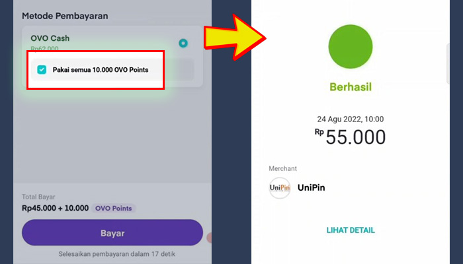The image size is (463, 264).
Task: Click the red circle beside Bayar button
Action: click(x=209, y=238)
